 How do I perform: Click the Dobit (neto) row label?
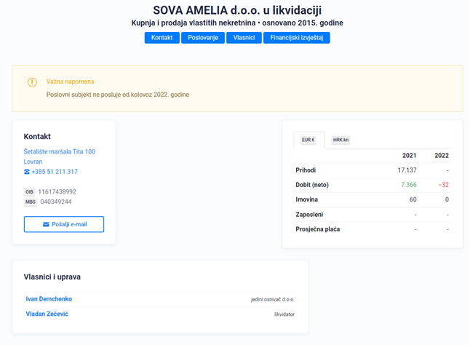click(312, 185)
